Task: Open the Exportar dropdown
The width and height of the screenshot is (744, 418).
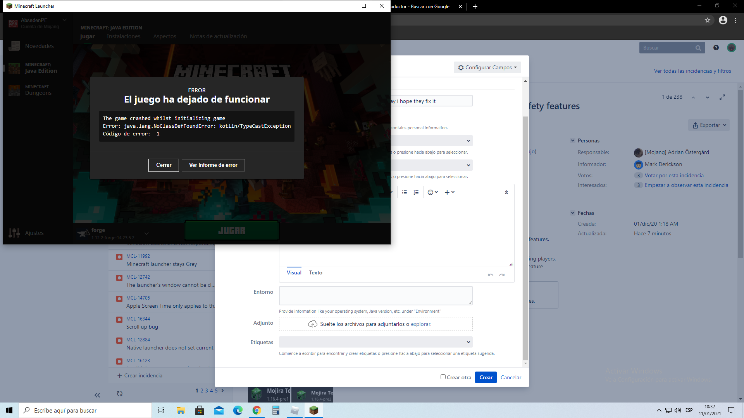Action: [709, 125]
